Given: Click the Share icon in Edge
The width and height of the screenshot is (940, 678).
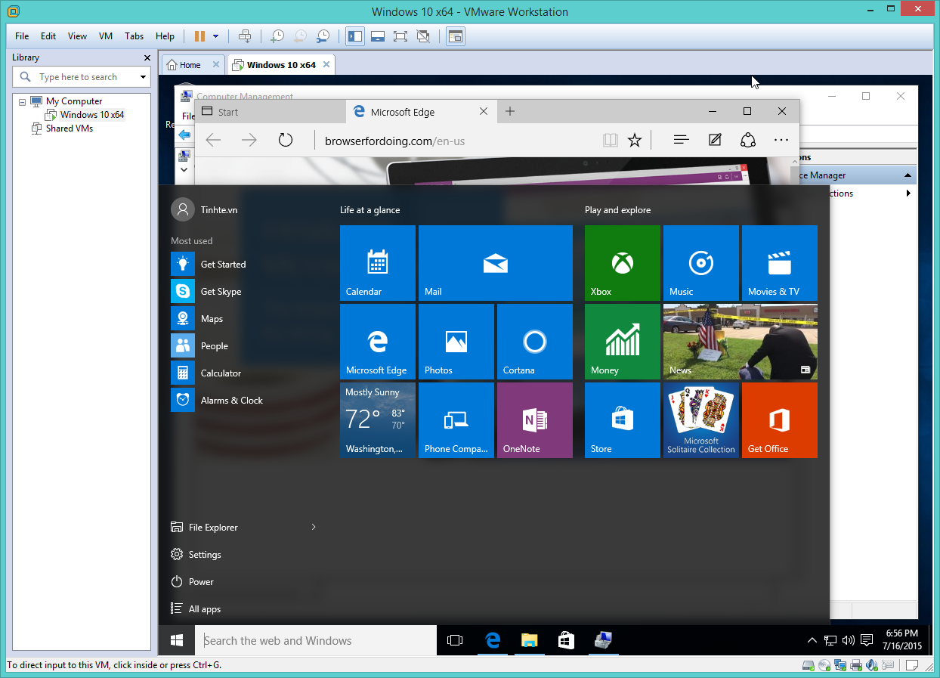Looking at the screenshot, I should (748, 140).
